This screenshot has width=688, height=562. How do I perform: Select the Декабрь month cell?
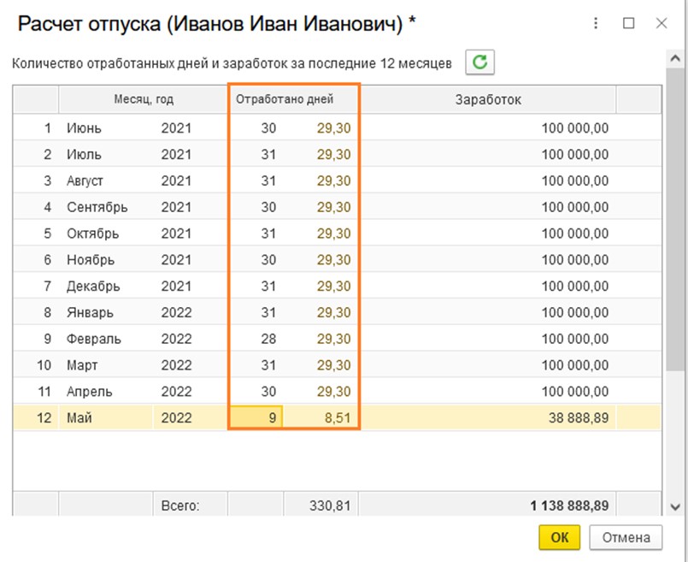[x=106, y=286]
